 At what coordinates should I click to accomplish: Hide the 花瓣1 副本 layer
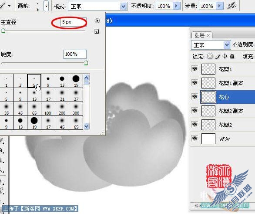(x=195, y=83)
